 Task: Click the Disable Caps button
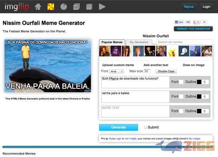[x=167, y=71]
